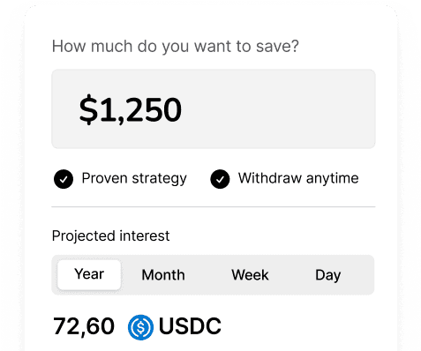Click the USDC coin icon
The image size is (421, 351).
140,327
